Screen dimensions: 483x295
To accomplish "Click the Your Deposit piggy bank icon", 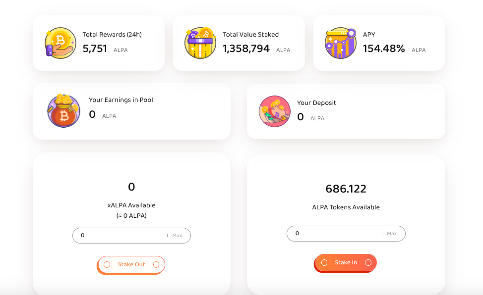I will 275,111.
